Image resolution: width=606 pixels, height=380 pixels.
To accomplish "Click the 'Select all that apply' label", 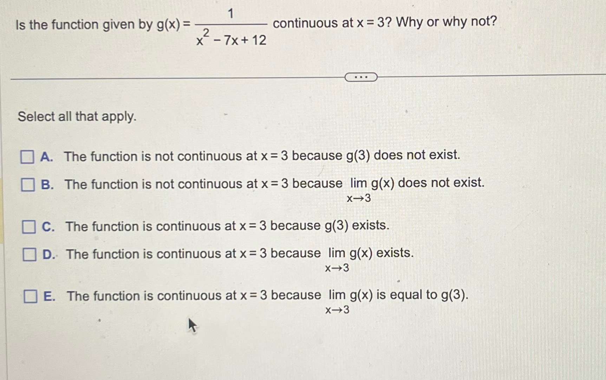I will tap(77, 117).
